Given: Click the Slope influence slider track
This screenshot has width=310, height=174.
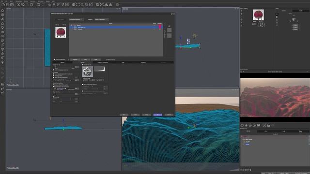Looking at the screenshot, I should pyautogui.click(x=64, y=94).
